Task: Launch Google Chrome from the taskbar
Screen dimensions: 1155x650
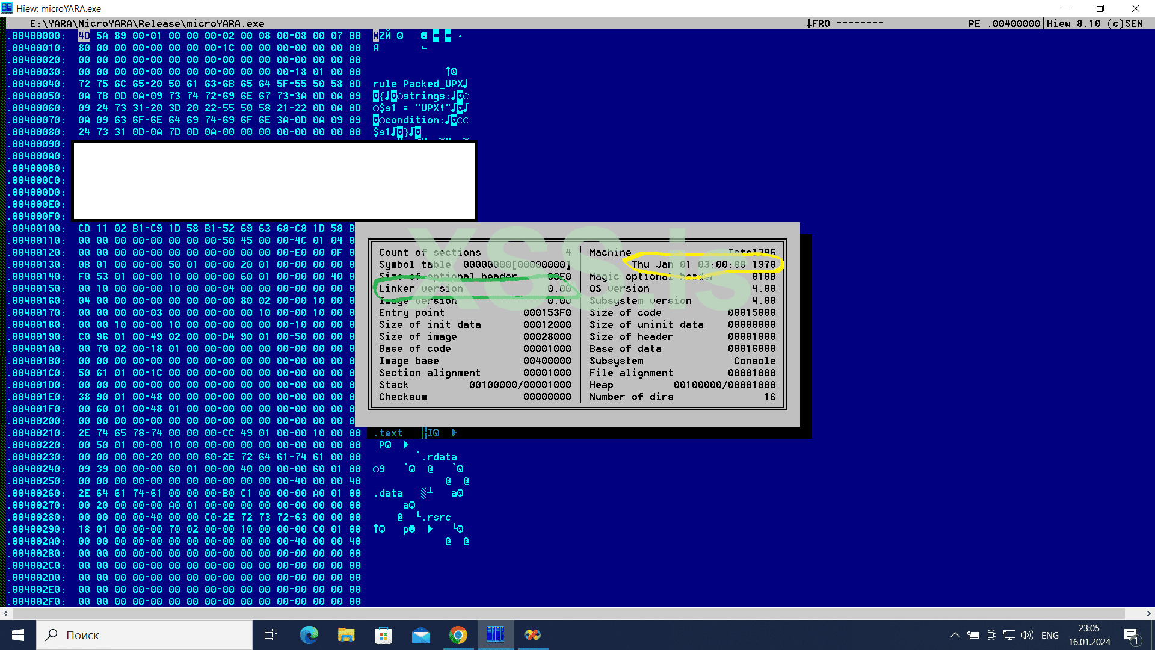Action: click(458, 635)
